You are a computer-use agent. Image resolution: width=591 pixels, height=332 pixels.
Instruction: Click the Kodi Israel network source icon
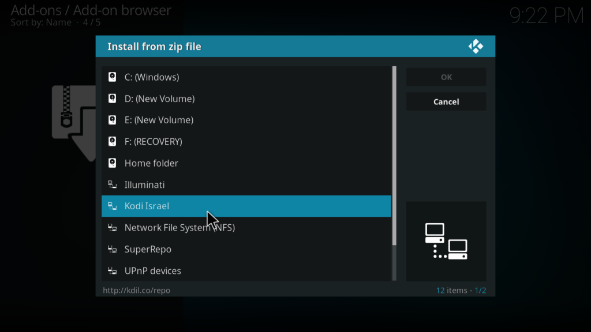pyautogui.click(x=113, y=206)
